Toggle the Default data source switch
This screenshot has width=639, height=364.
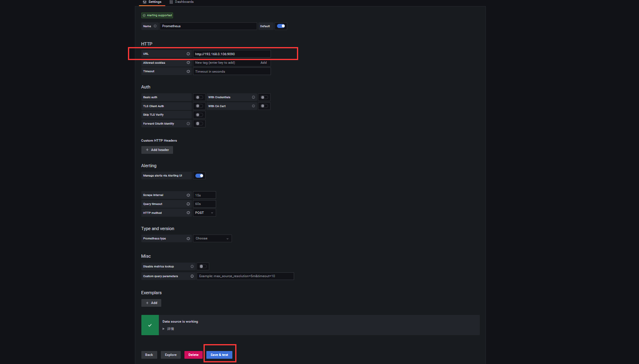point(281,26)
